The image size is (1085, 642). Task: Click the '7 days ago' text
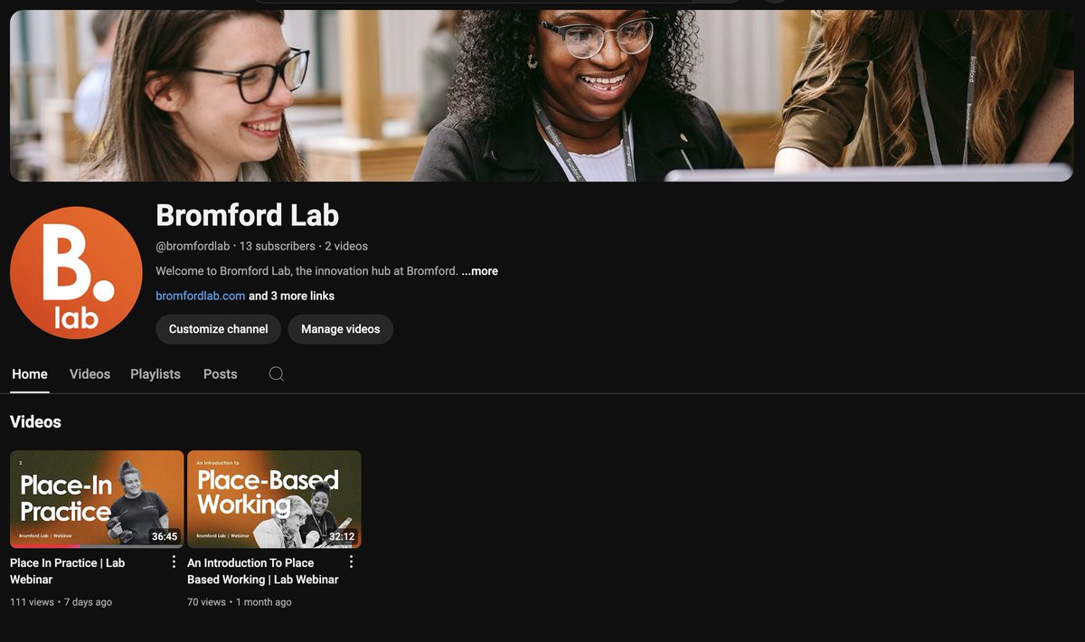pos(88,602)
